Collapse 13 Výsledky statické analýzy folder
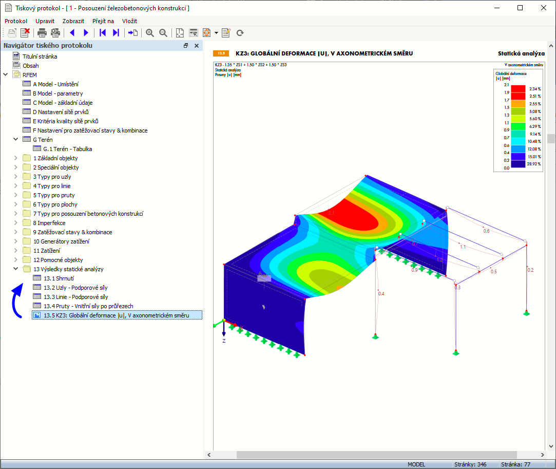556x469 pixels. [x=15, y=269]
